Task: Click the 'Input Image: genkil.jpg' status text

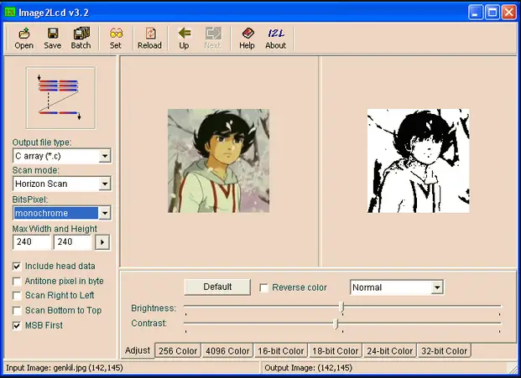Action: point(65,368)
